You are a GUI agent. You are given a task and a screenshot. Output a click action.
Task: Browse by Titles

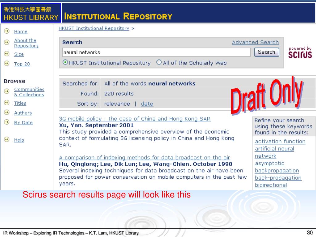click(20, 103)
